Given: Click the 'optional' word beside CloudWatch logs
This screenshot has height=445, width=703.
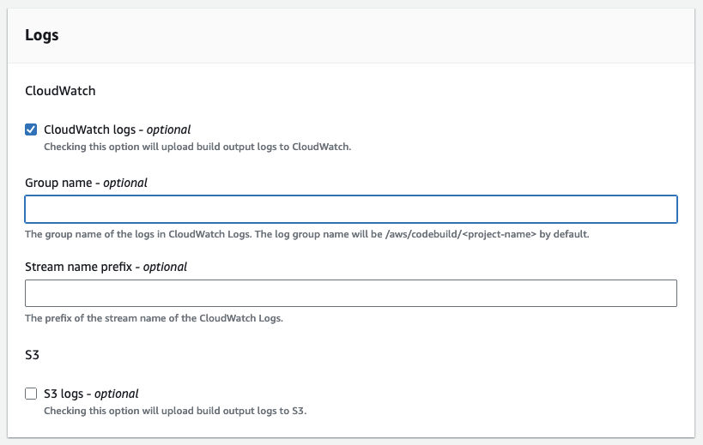Looking at the screenshot, I should point(168,130).
